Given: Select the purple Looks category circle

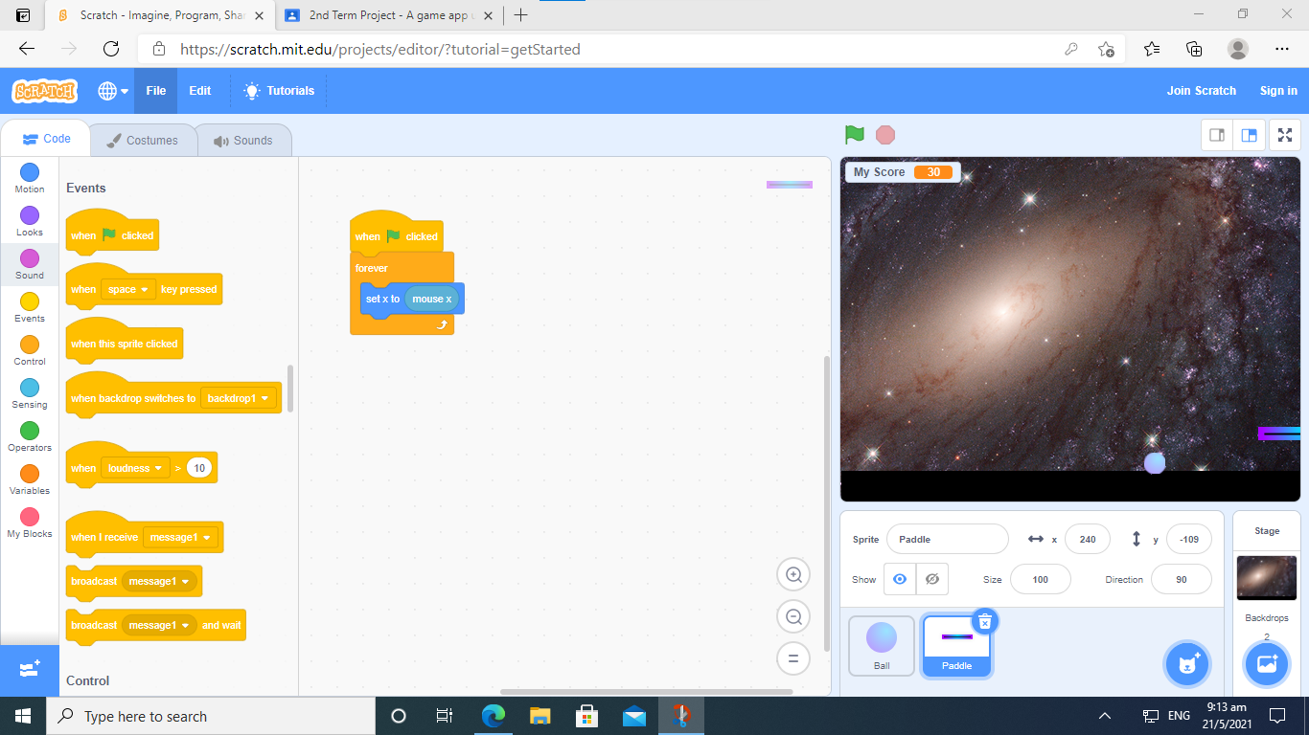Looking at the screenshot, I should point(30,215).
